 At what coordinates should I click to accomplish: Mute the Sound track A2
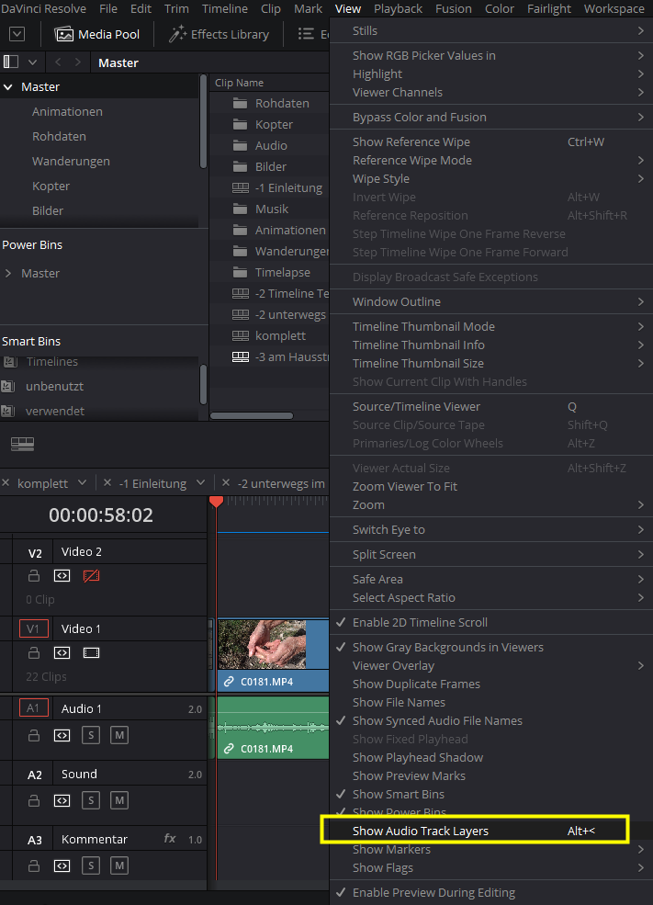(x=118, y=800)
